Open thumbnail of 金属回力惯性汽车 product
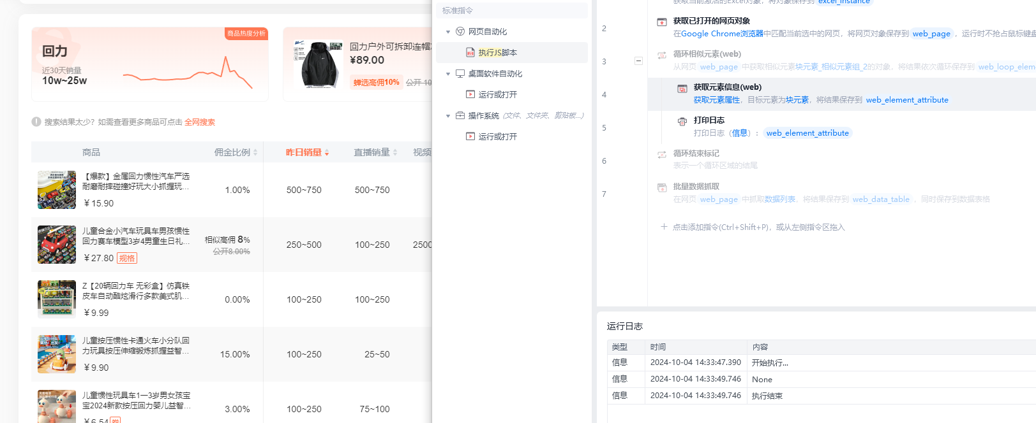Viewport: 1036px width, 423px height. coord(57,190)
